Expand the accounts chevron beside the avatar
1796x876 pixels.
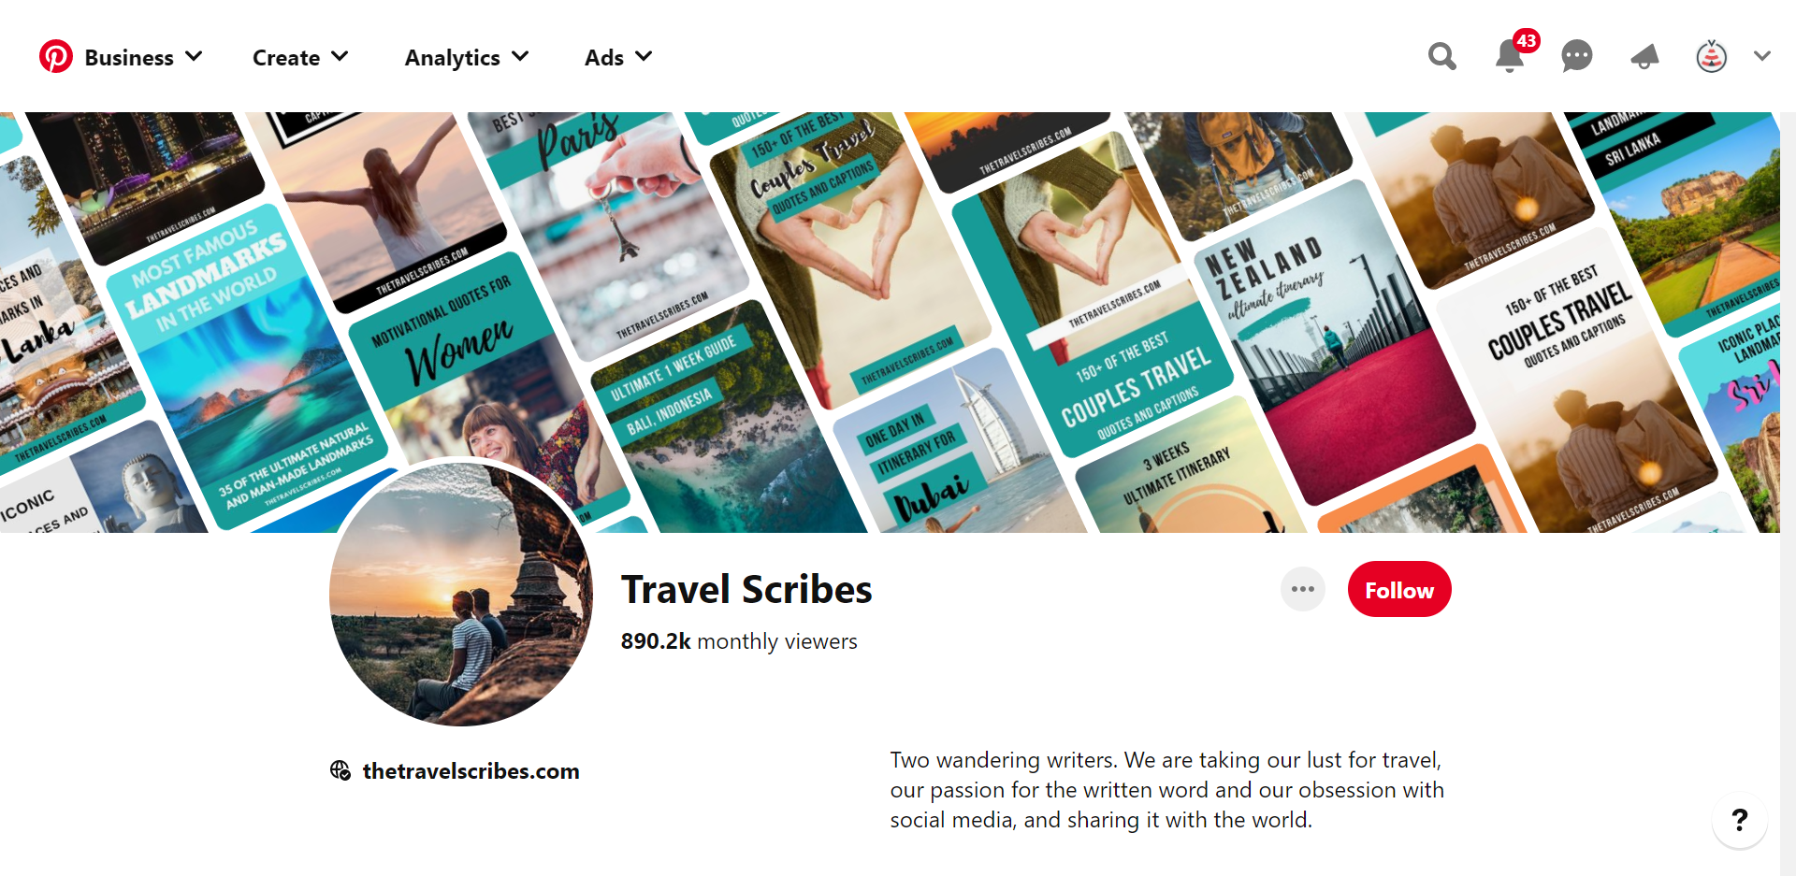point(1762,56)
